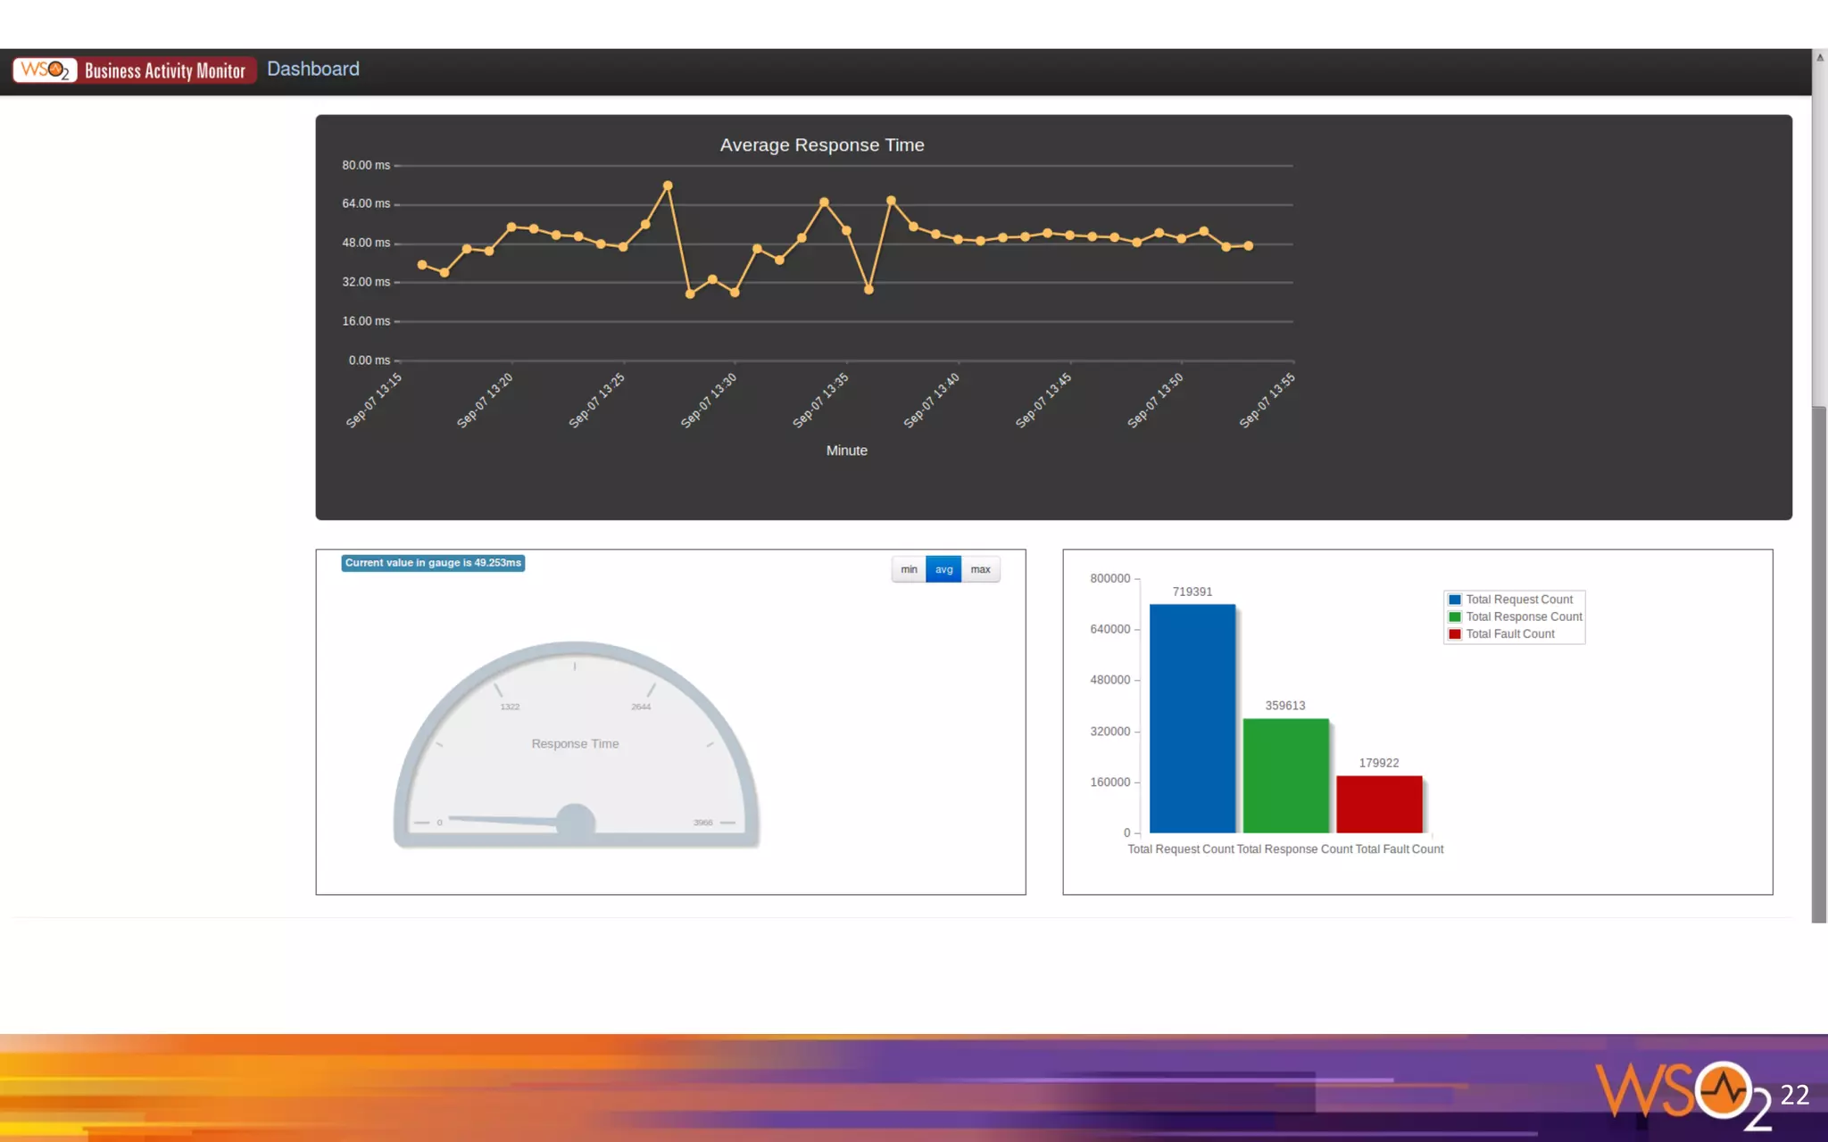Click the Average Response Time chart title
Viewport: 1828px width, 1142px height.
click(x=821, y=145)
